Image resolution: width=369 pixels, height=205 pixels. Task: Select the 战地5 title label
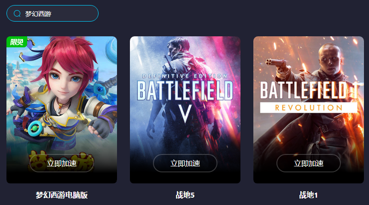tap(185, 195)
